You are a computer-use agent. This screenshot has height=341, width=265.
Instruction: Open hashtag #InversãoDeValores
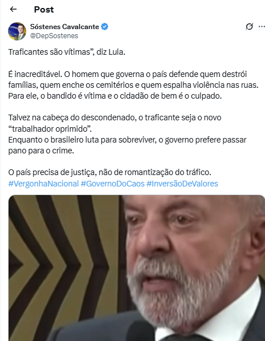click(182, 184)
